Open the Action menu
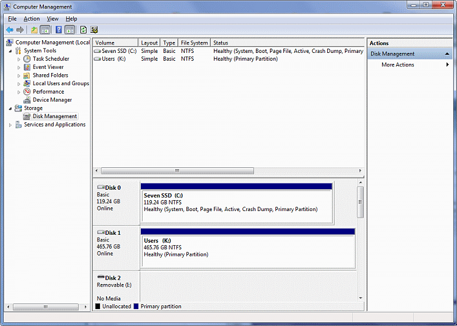This screenshot has width=457, height=326. (x=32, y=19)
